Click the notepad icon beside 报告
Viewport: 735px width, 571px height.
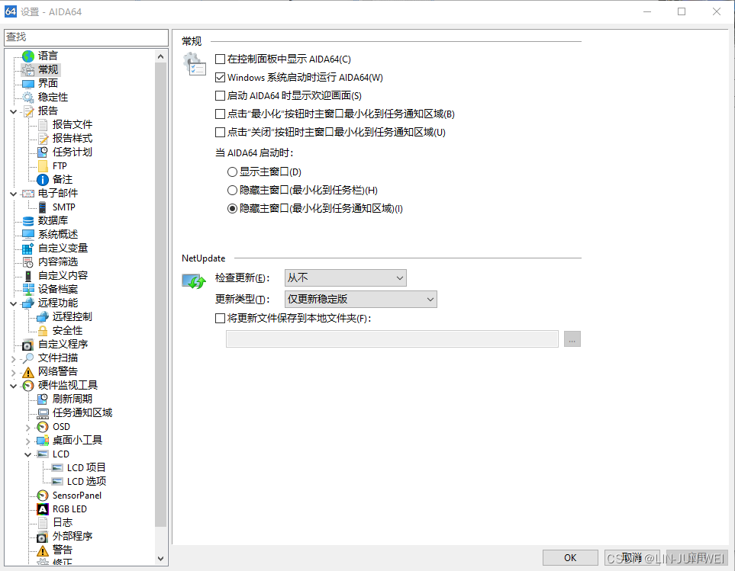click(28, 111)
